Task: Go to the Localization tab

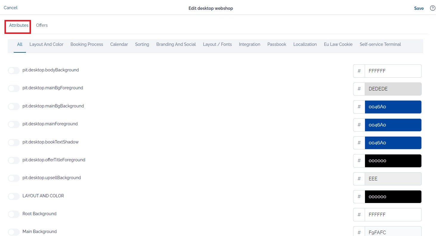Action: (305, 44)
